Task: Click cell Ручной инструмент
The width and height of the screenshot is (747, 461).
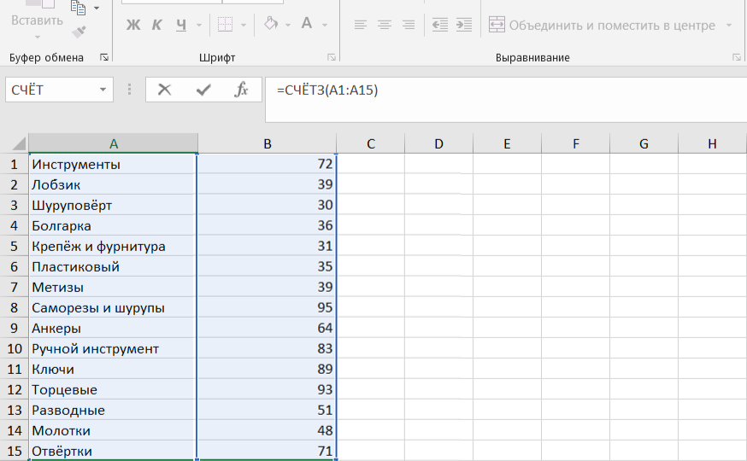Action: click(x=114, y=348)
